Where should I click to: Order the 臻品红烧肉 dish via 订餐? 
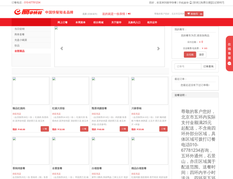click(x=45, y=129)
